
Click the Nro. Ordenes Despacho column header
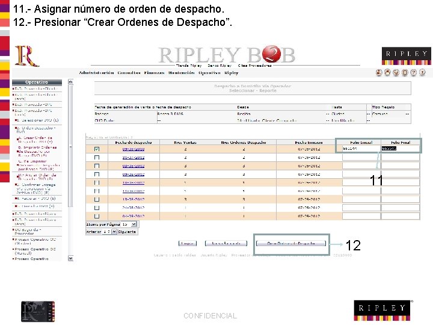pos(244,143)
